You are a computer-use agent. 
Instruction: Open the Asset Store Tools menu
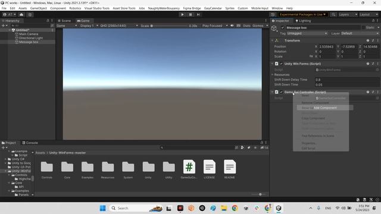click(x=124, y=8)
